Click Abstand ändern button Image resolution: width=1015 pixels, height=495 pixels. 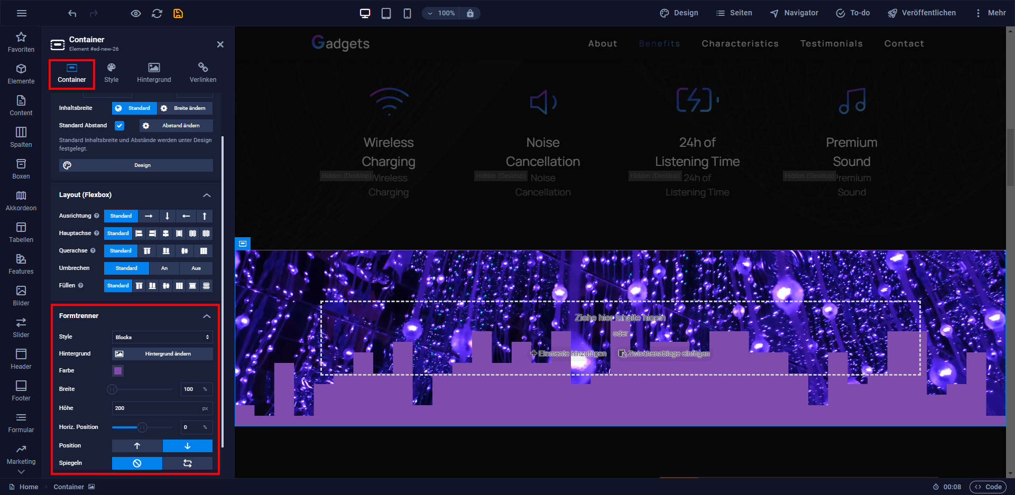[176, 126]
